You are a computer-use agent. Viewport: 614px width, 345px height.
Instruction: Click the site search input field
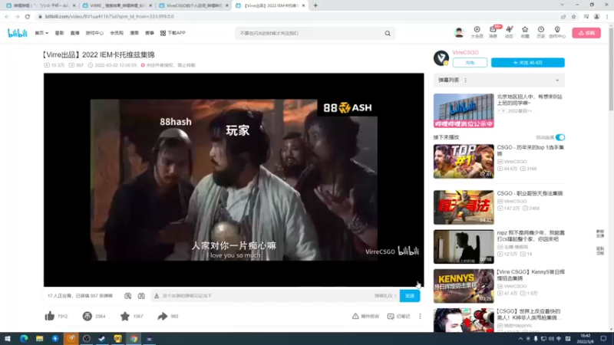pos(309,34)
